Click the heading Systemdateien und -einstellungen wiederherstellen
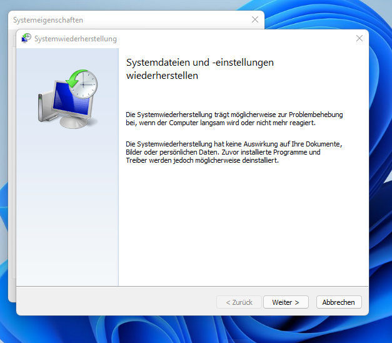The image size is (392, 343). 199,69
